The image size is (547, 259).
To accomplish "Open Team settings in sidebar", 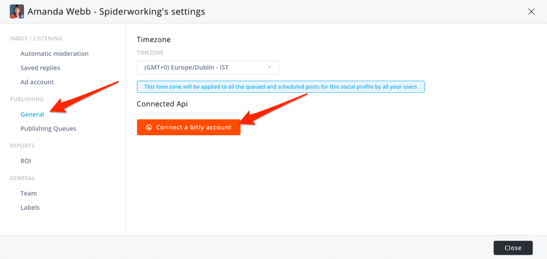I will [x=28, y=193].
